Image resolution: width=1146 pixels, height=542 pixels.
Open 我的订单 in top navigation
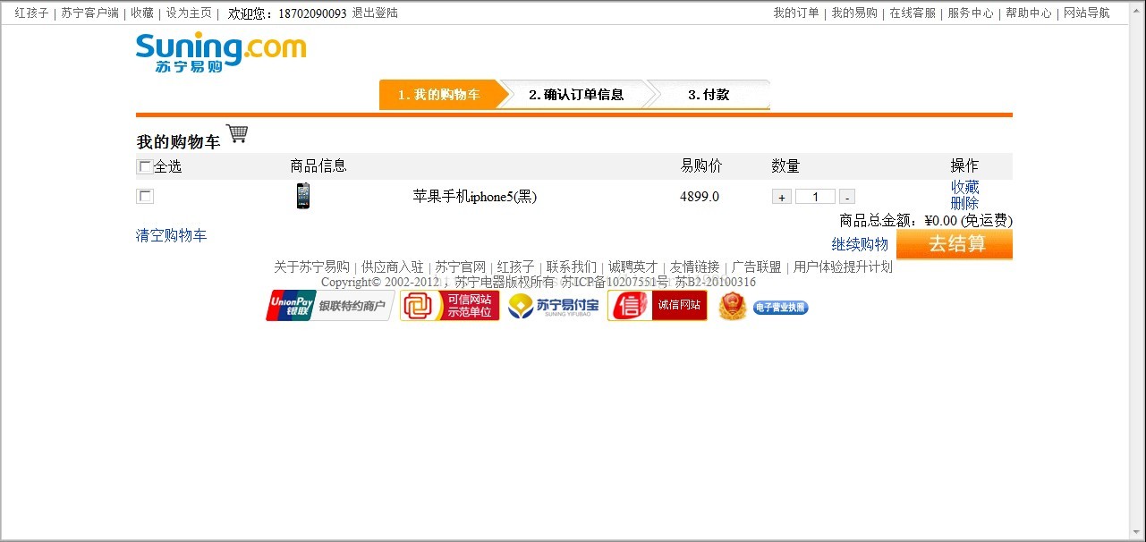(796, 13)
